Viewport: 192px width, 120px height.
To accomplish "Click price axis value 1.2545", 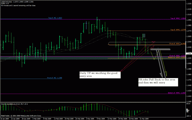I will coord(189,42).
